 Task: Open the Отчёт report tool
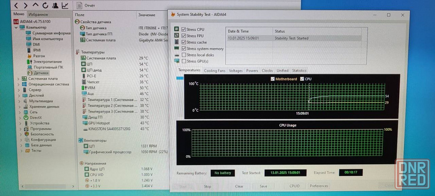click(x=86, y=5)
